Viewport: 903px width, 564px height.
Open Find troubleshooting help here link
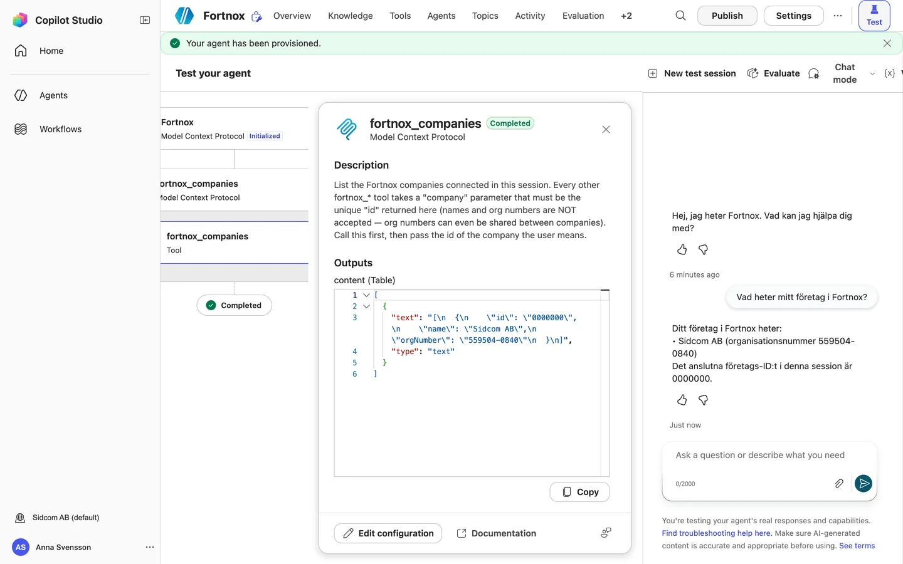point(717,533)
